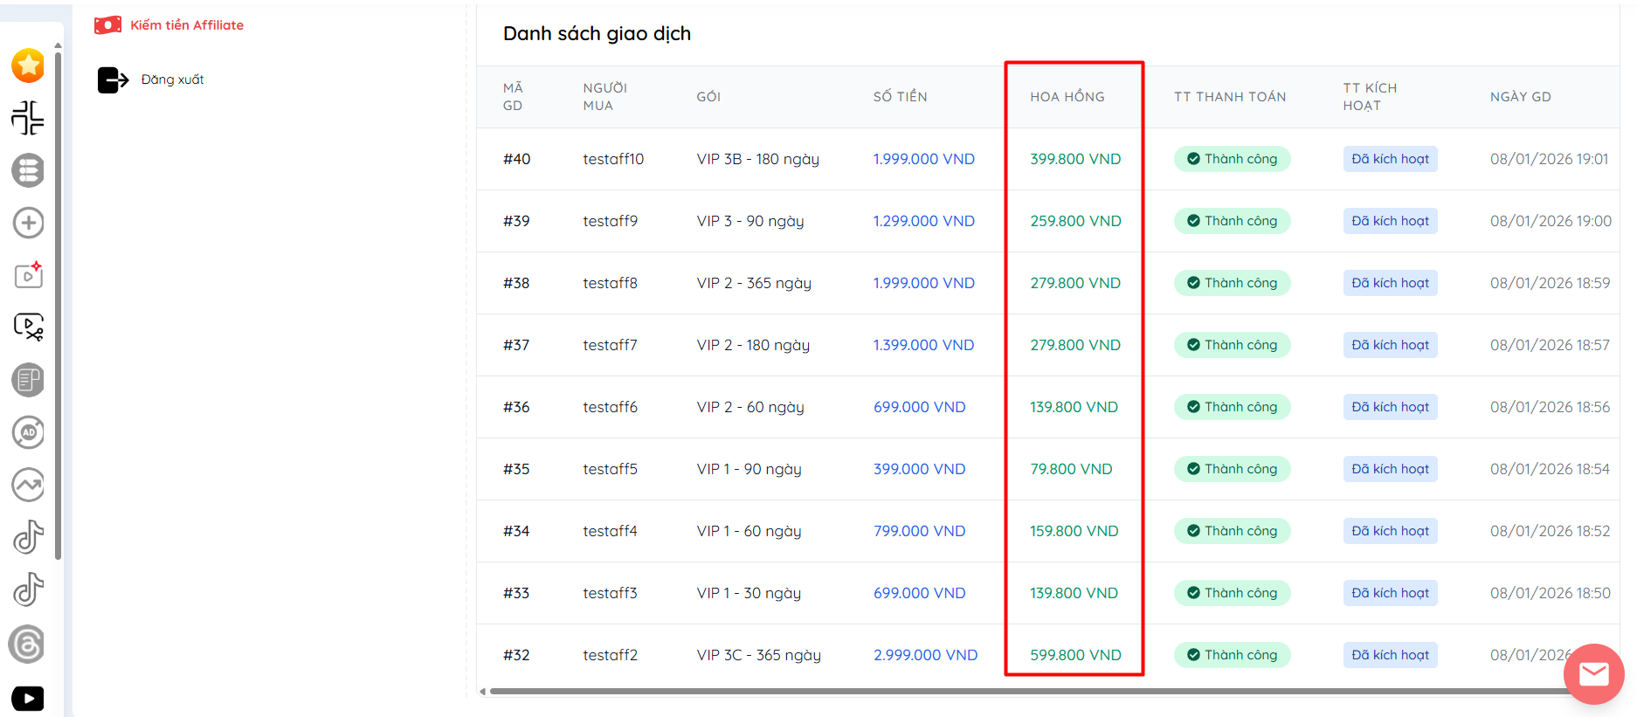Click the YouTube sidebar icon
This screenshot has width=1637, height=717.
click(28, 698)
